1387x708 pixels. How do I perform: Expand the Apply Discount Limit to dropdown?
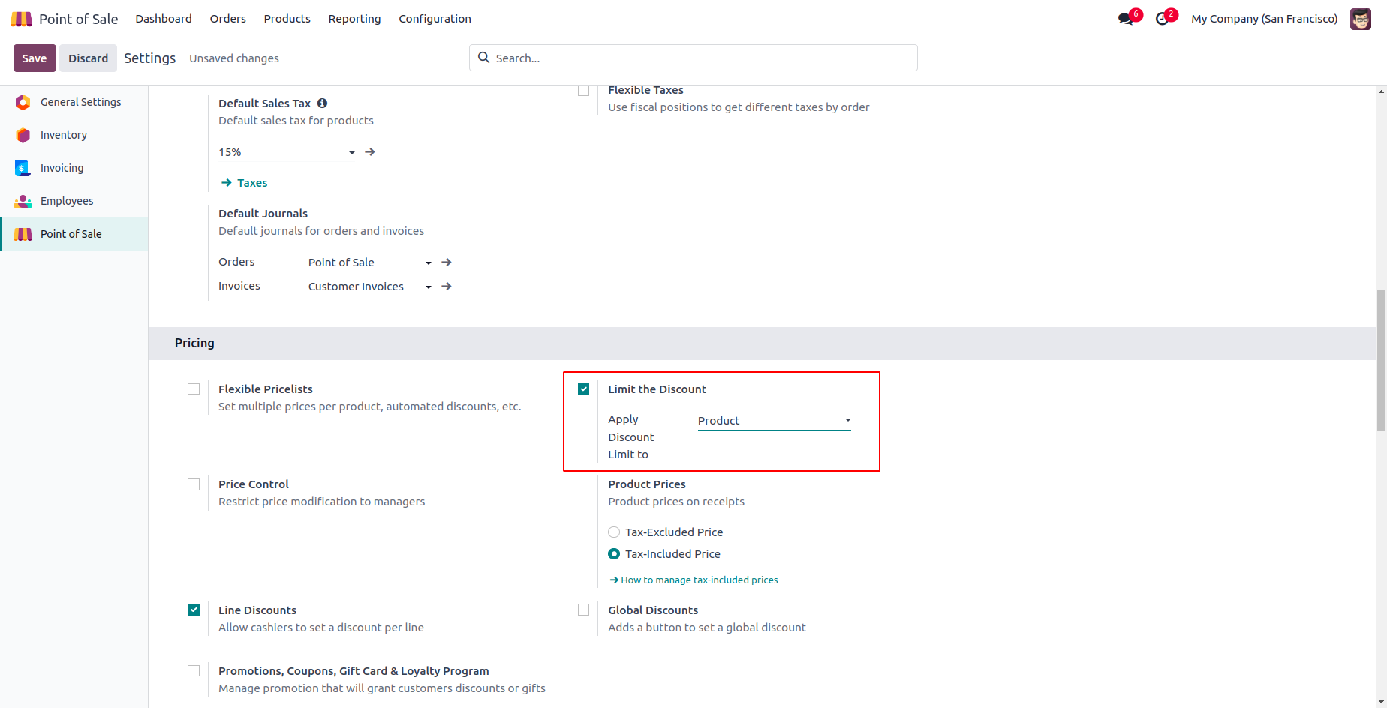774,421
